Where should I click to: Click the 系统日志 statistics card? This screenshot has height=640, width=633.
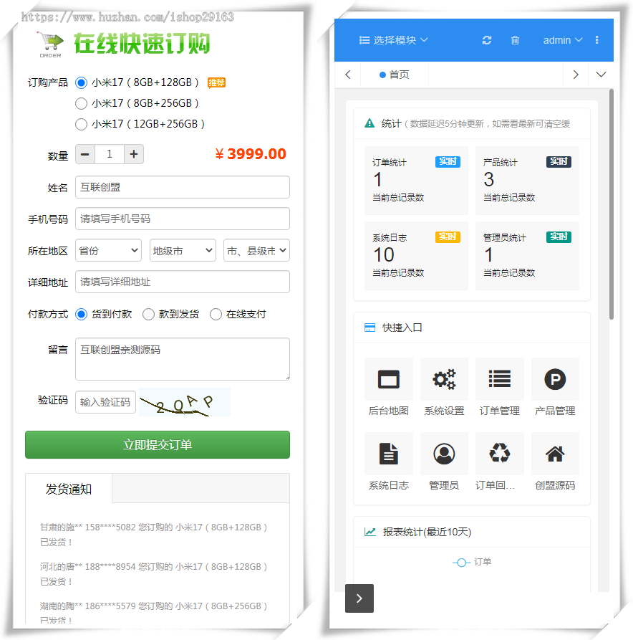point(417,256)
